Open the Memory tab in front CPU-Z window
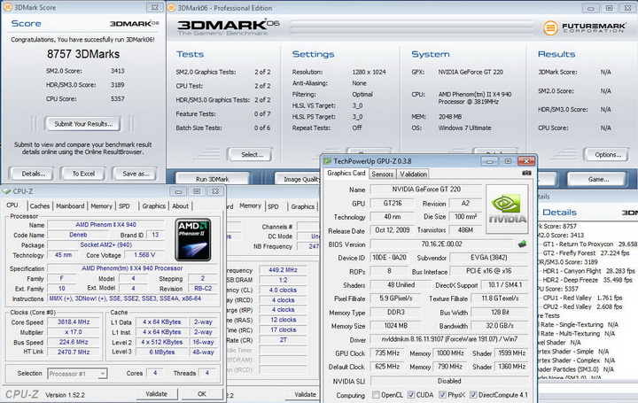The width and height of the screenshot is (638, 403). point(101,206)
